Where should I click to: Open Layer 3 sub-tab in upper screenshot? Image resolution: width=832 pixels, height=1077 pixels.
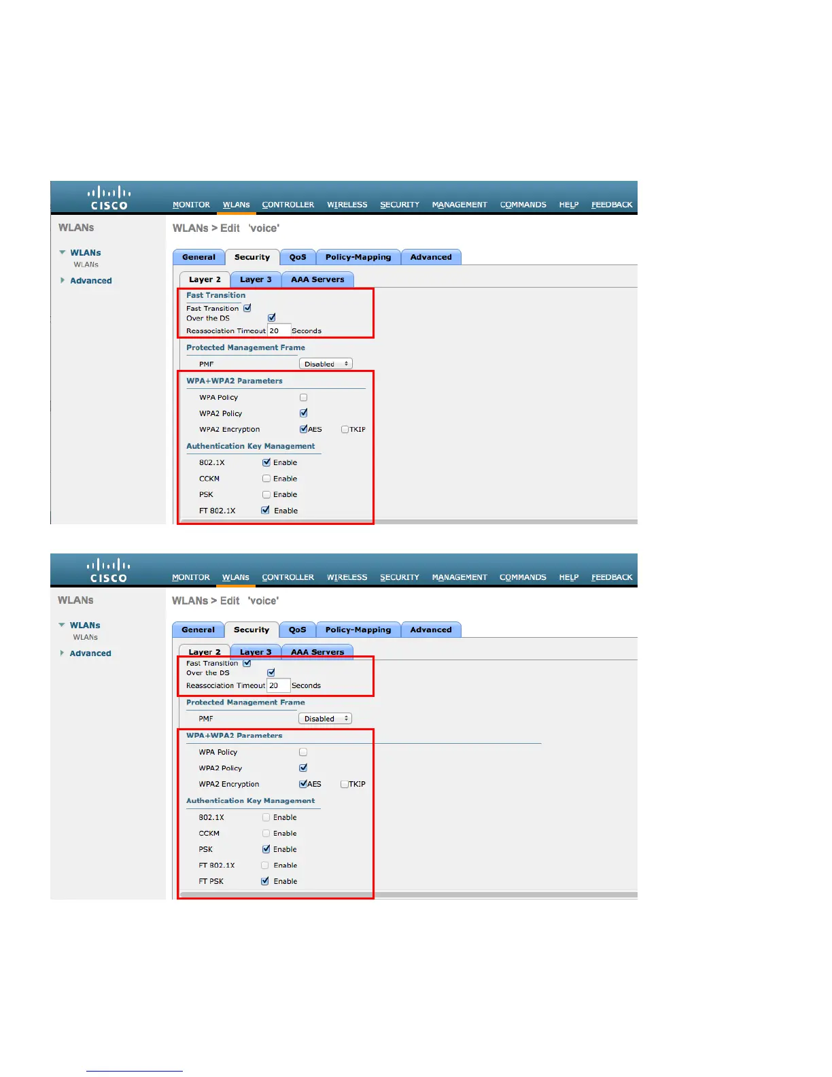256,279
